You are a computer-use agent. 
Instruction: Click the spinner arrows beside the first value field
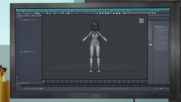[167, 37]
